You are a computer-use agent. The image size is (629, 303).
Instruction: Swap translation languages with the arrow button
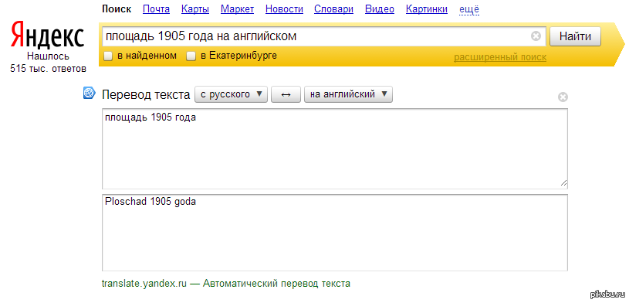coord(286,94)
